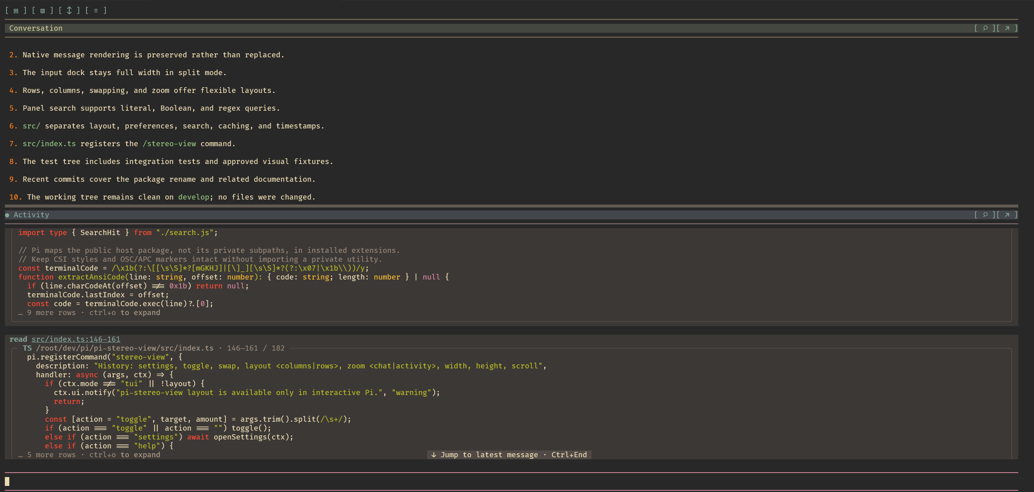Open search in the Activity panel
The width and height of the screenshot is (1034, 492).
(x=985, y=215)
